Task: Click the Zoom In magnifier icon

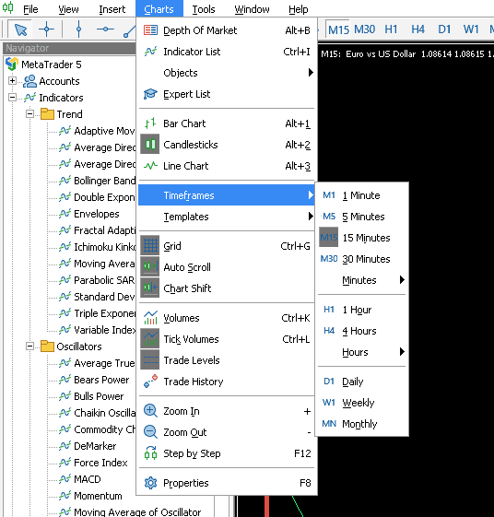Action: (150, 411)
